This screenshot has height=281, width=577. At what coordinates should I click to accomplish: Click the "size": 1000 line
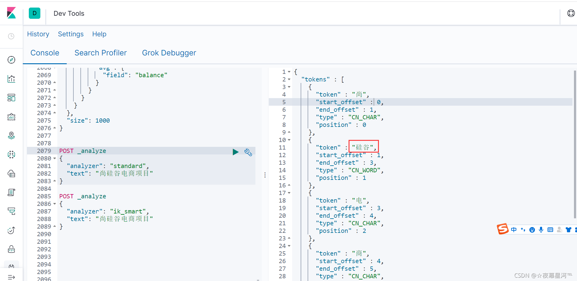[88, 121]
